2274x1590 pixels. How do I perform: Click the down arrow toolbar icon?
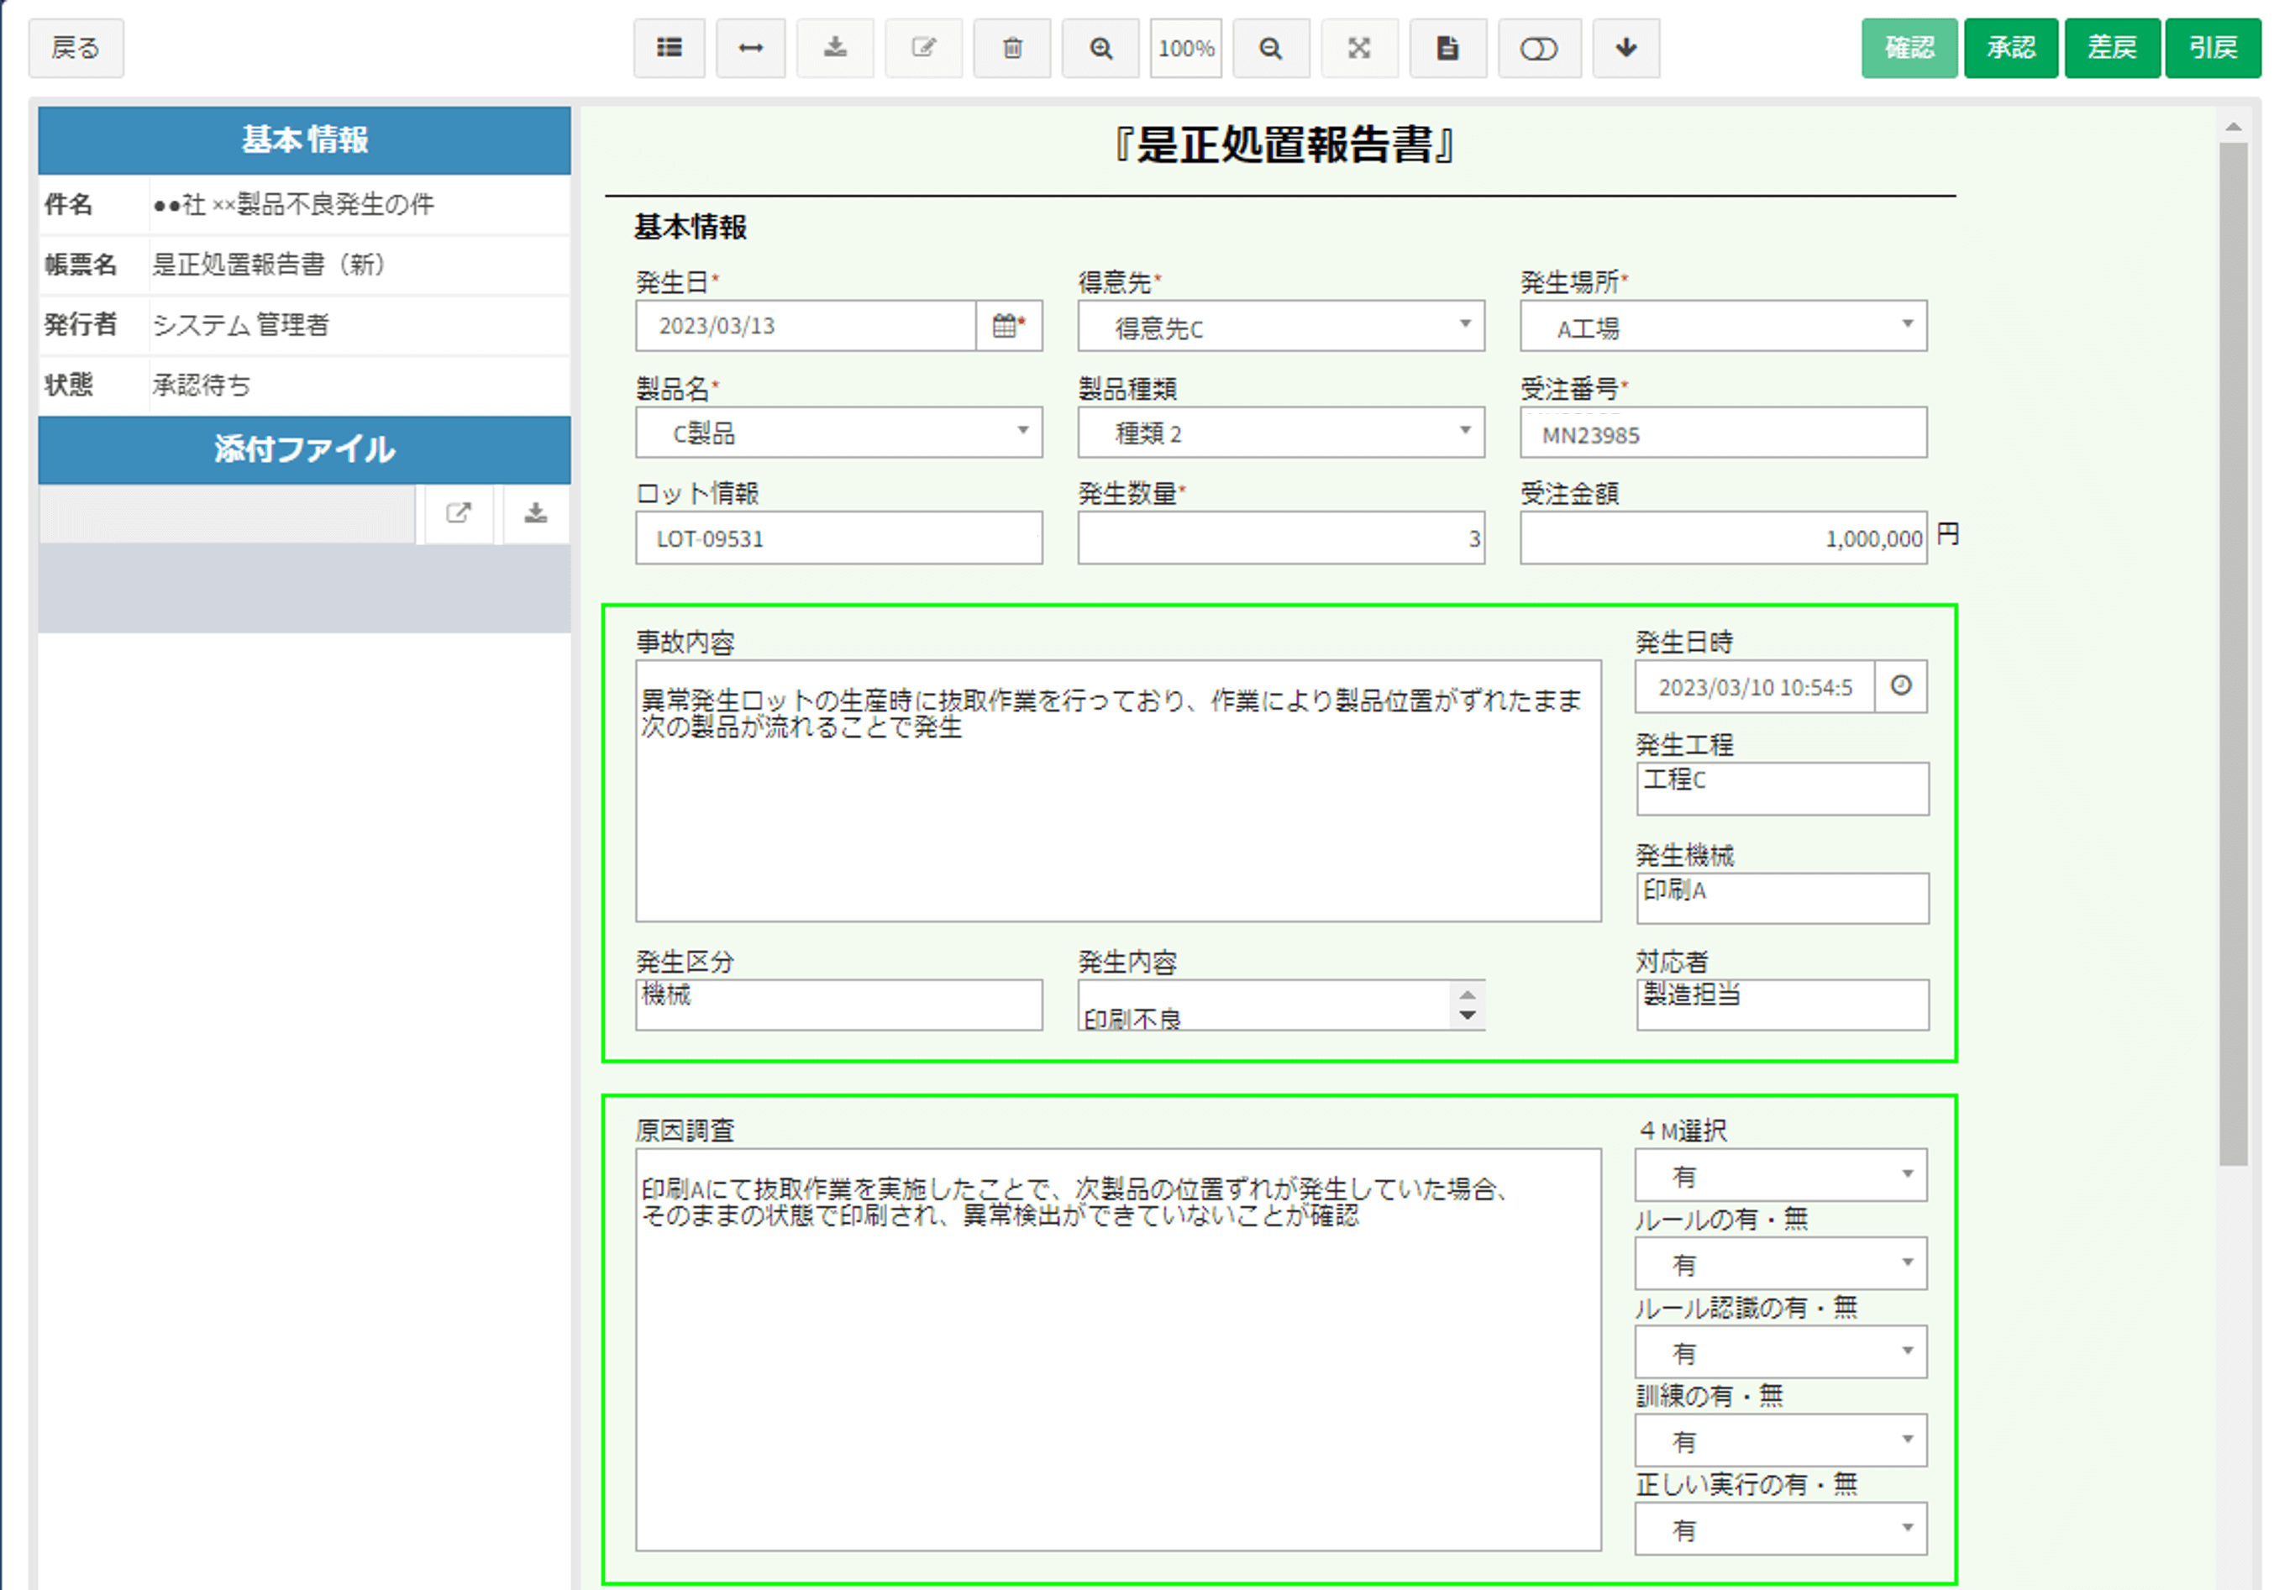pyautogui.click(x=1626, y=49)
